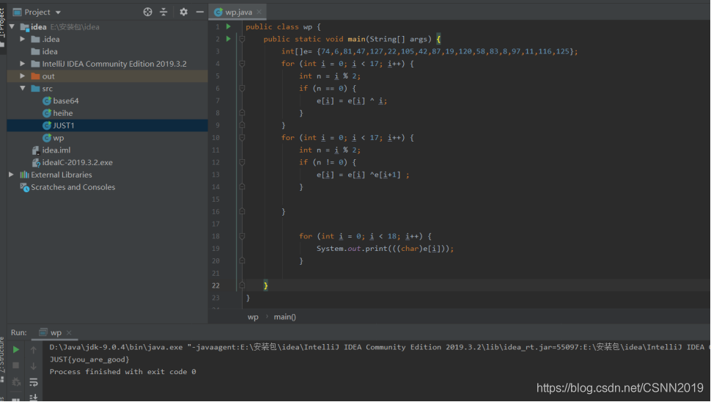Stop the running process square button
This screenshot has height=402, width=711.
[16, 365]
